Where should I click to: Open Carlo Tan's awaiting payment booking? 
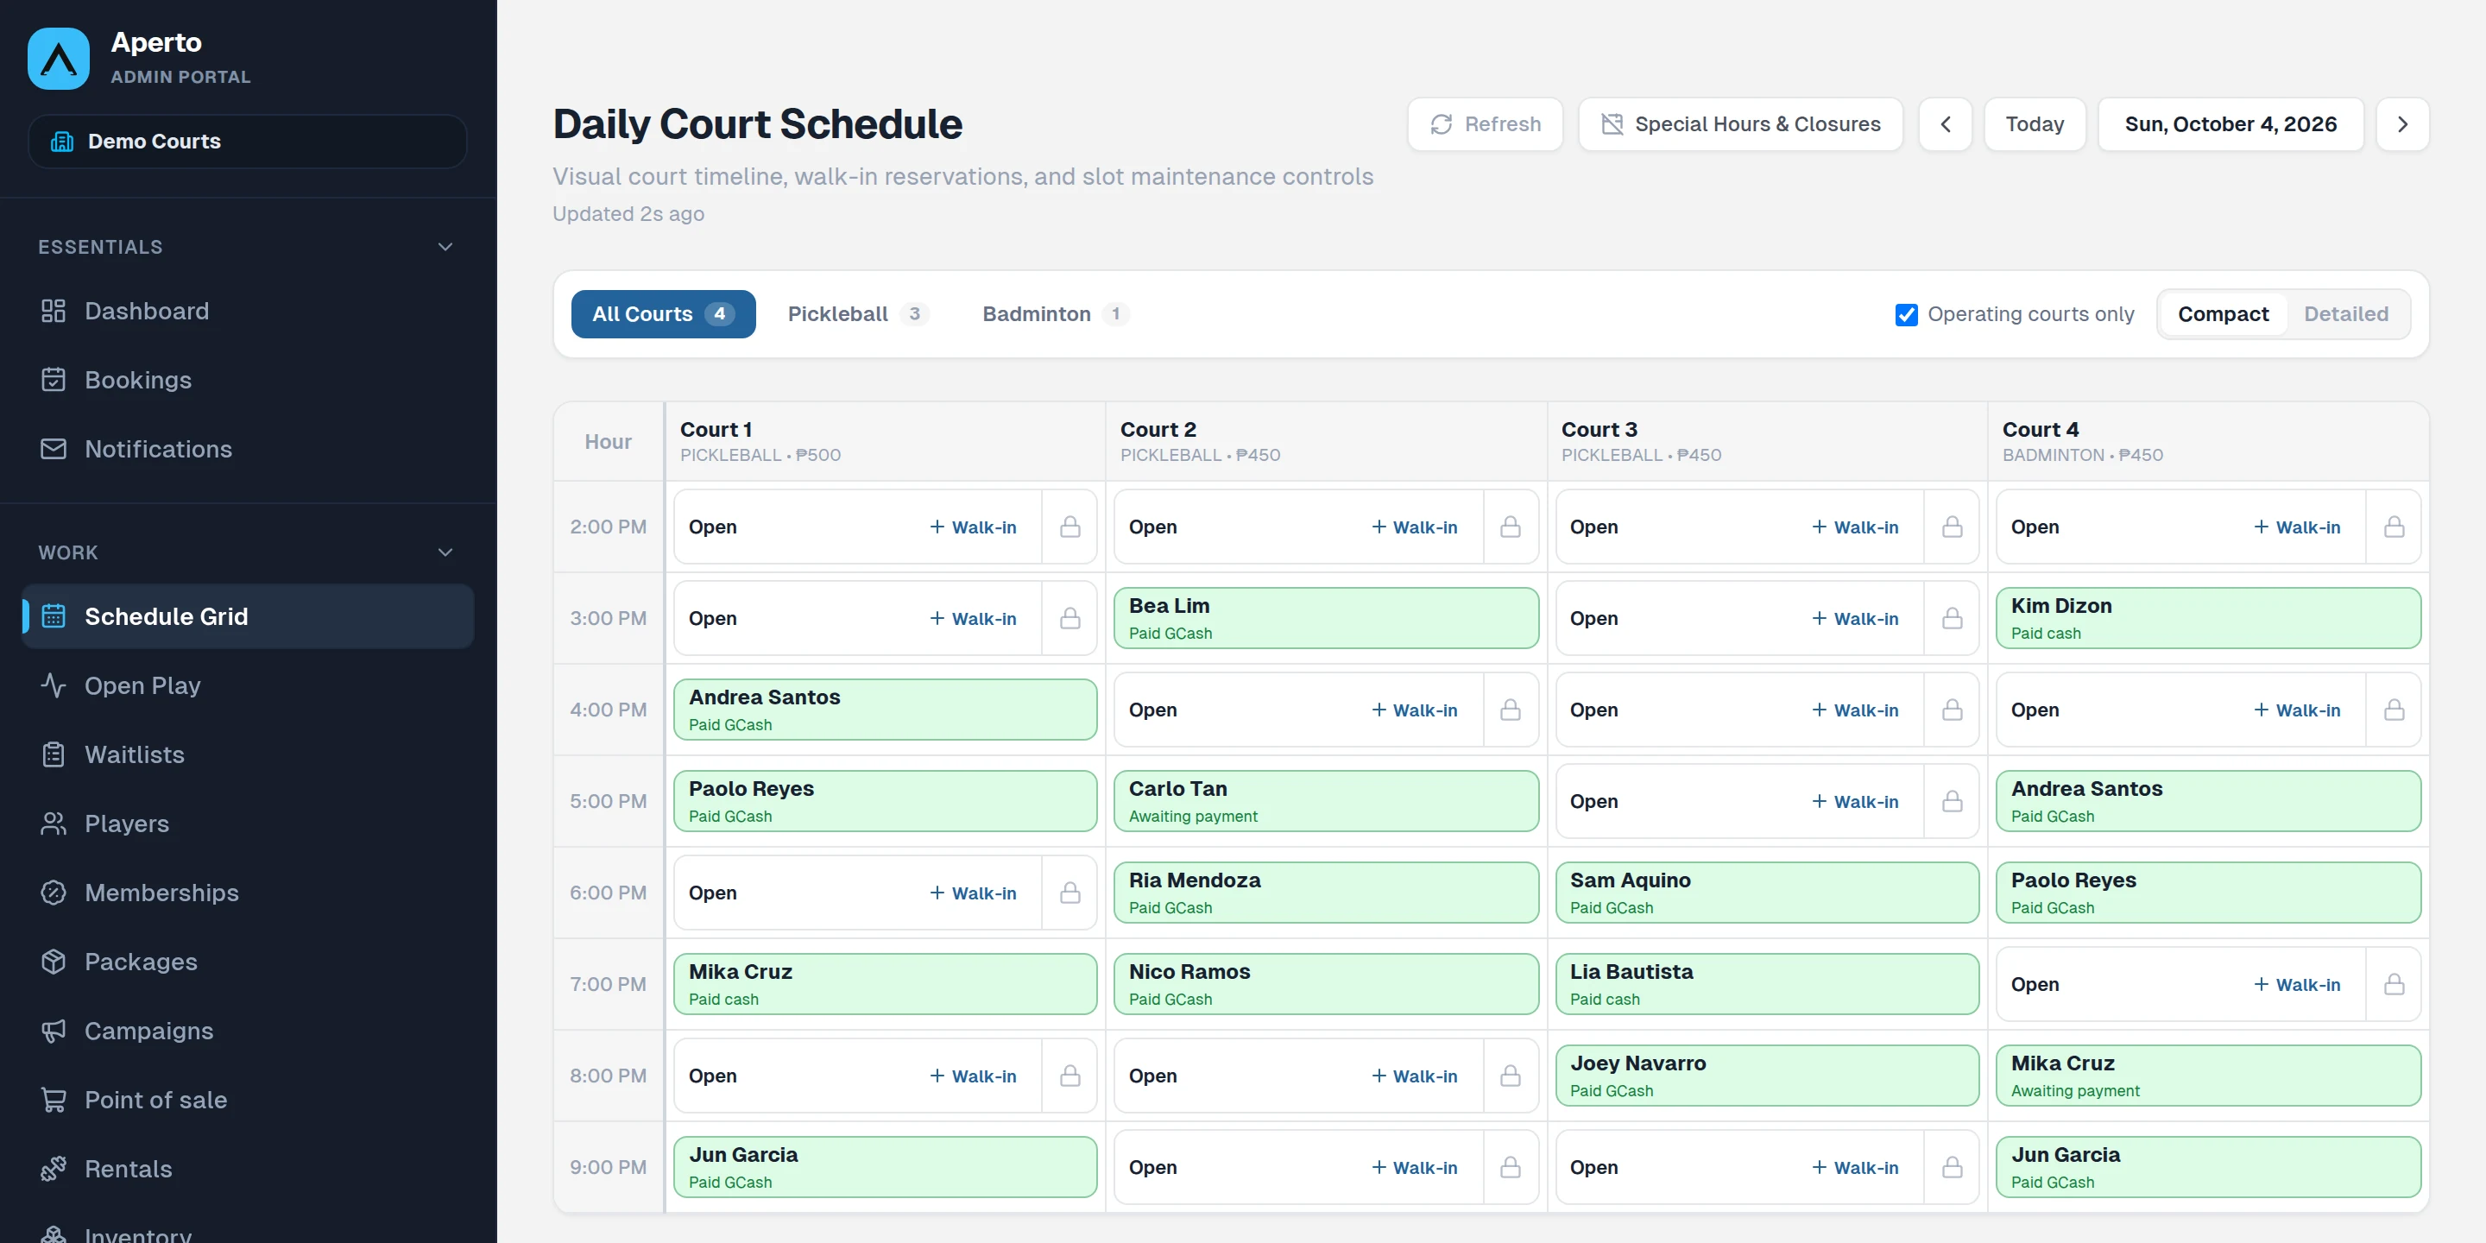[x=1326, y=801]
